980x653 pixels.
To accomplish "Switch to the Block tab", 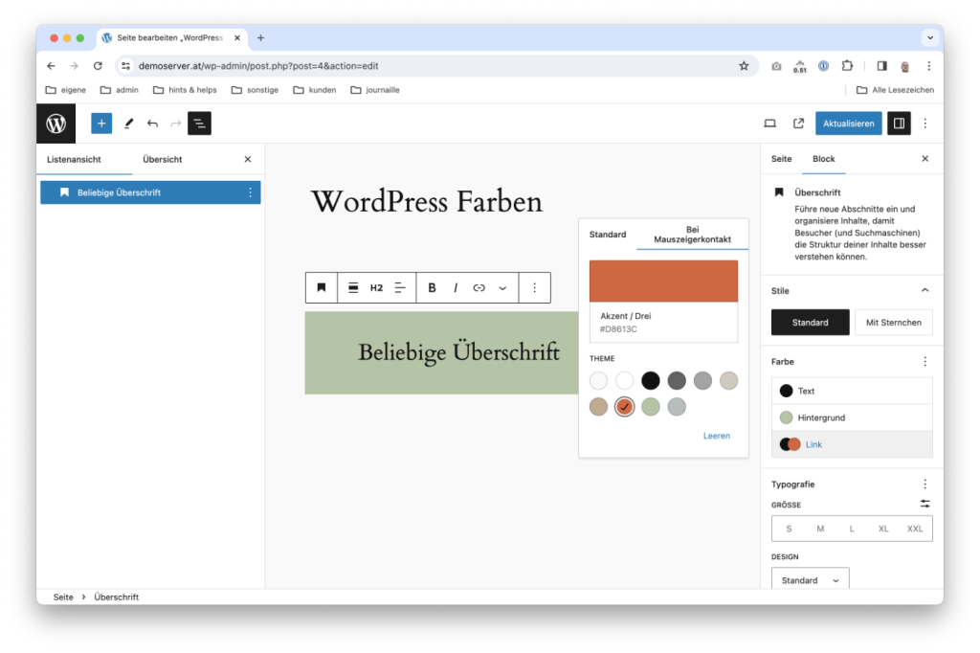I will [824, 159].
